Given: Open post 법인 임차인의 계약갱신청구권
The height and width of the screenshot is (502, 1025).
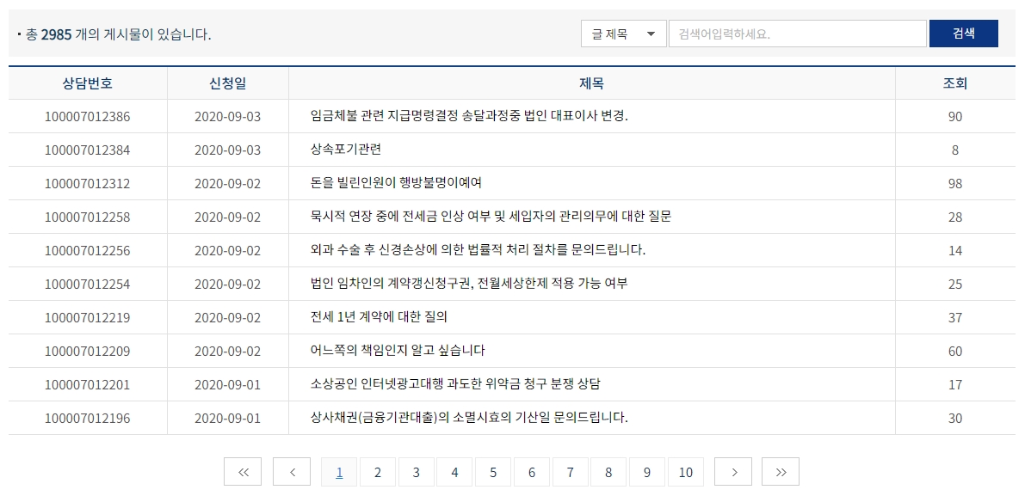Looking at the screenshot, I should 469,284.
